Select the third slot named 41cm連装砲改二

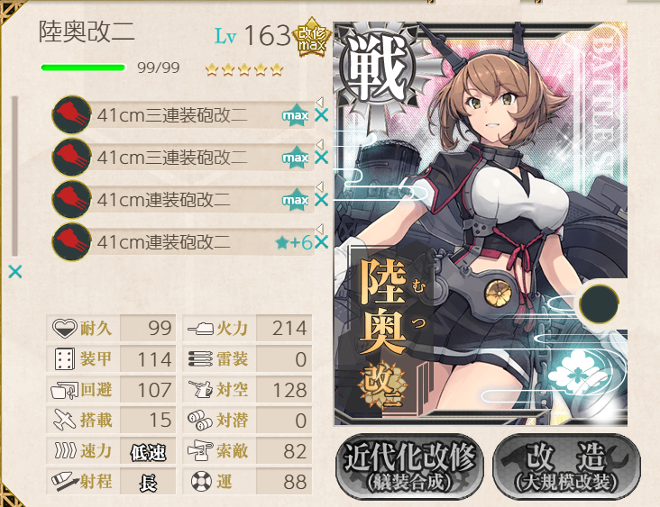coord(183,200)
